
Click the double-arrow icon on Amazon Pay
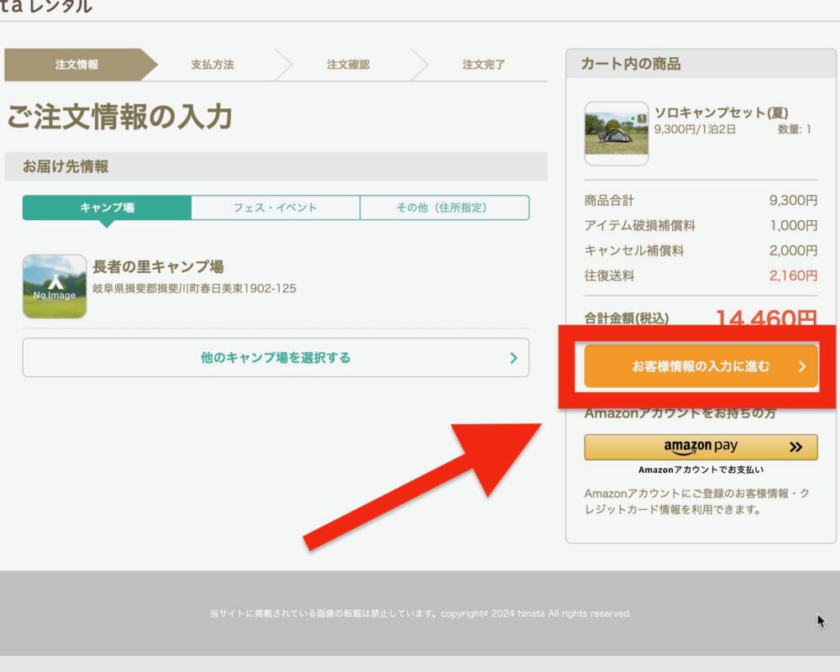(795, 448)
